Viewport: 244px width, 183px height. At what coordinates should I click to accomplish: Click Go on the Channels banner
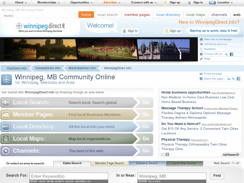[x=146, y=151]
